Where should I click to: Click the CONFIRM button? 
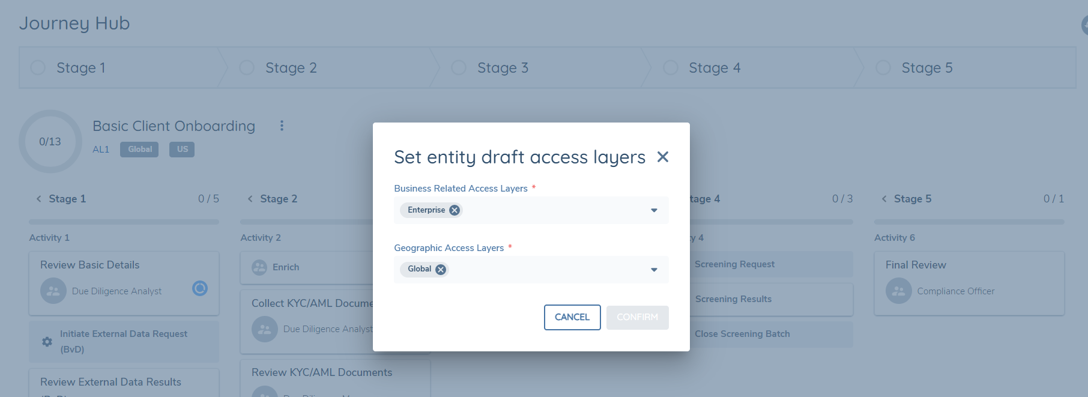638,317
